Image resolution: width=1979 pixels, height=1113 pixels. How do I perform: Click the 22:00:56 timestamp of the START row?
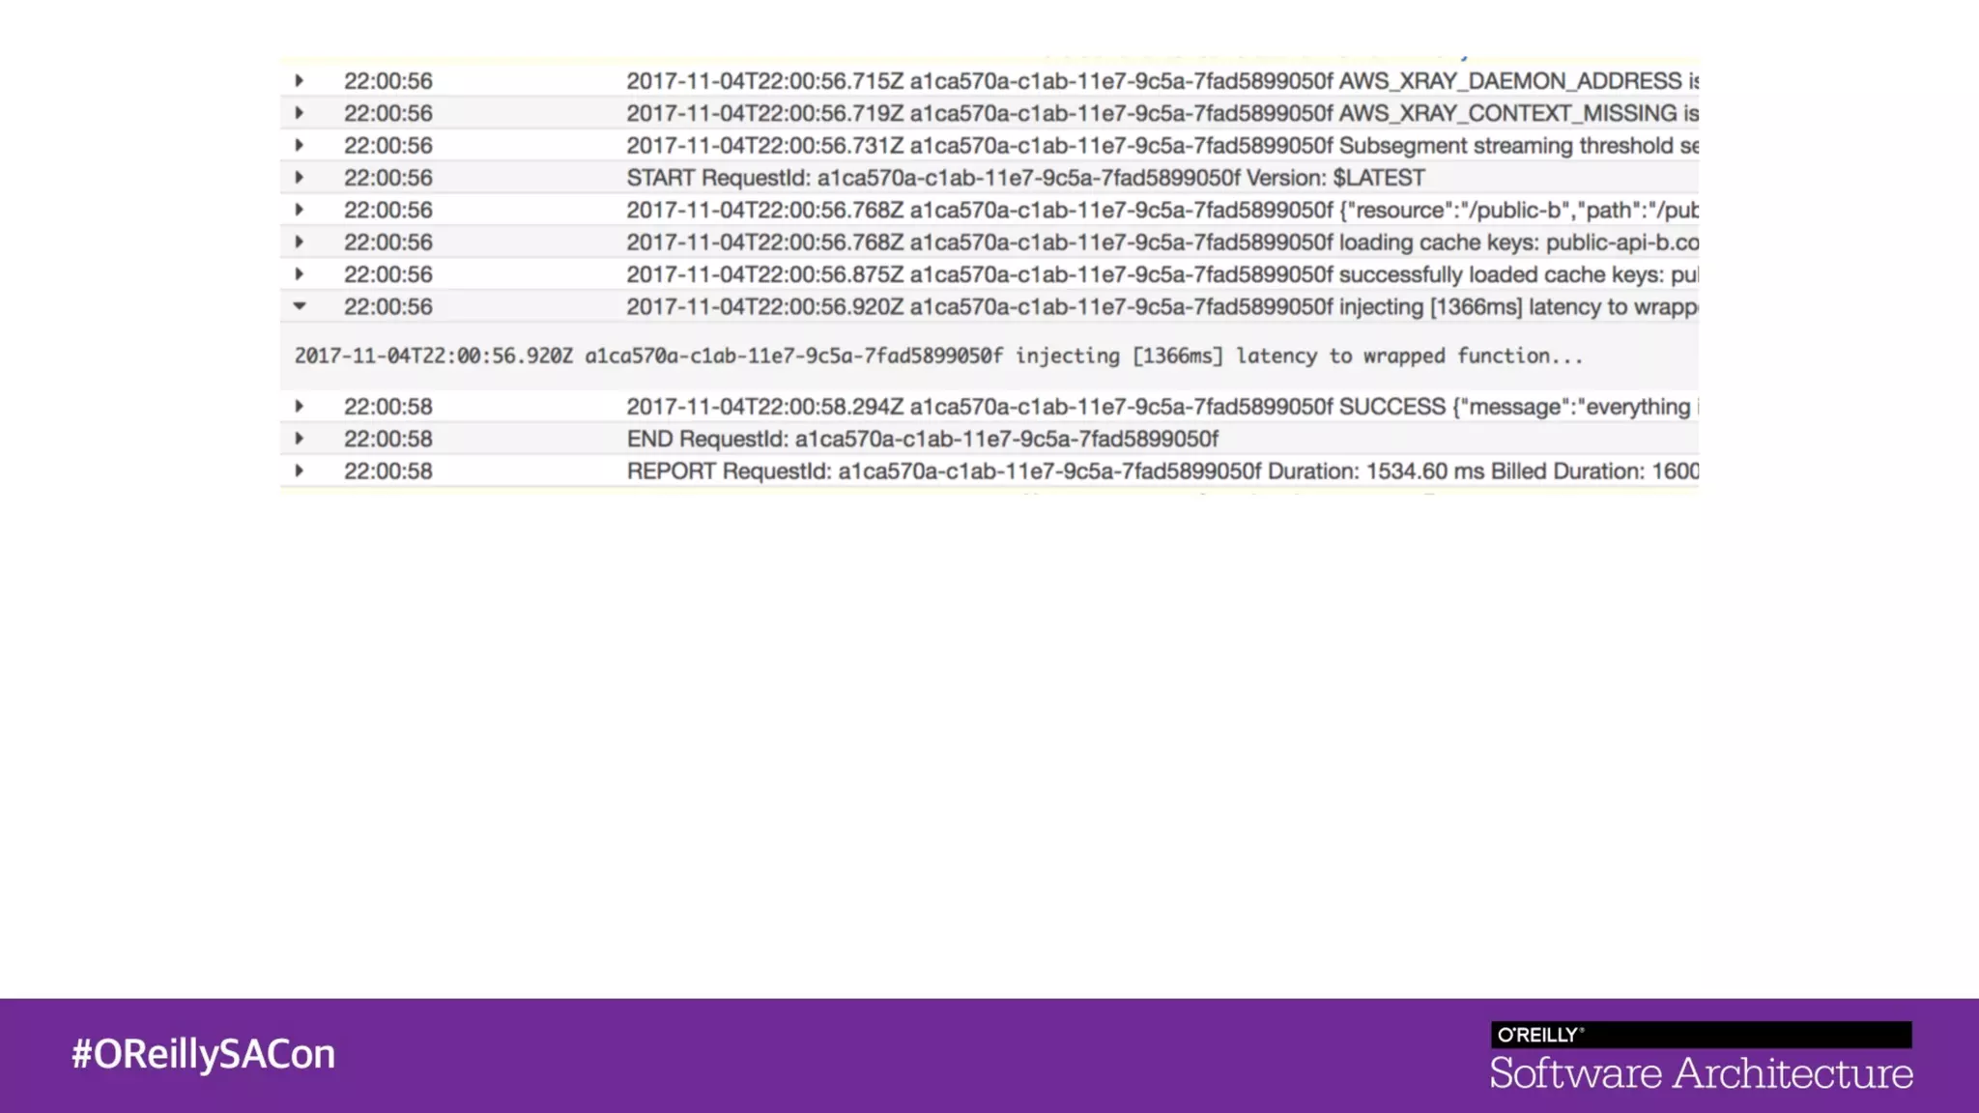tap(387, 178)
